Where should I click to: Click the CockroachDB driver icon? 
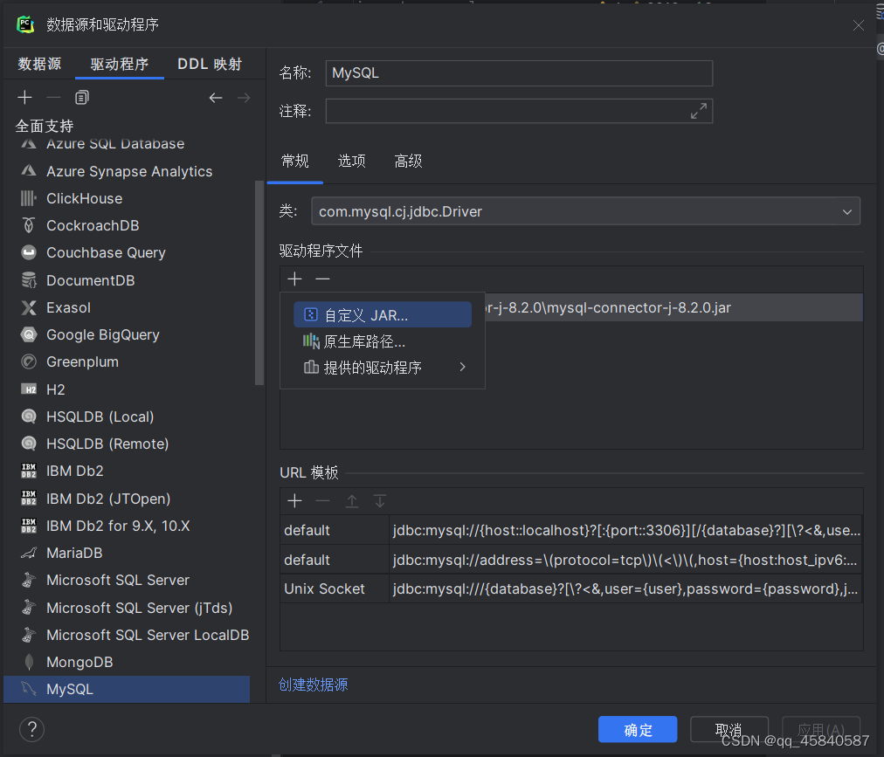(x=29, y=225)
